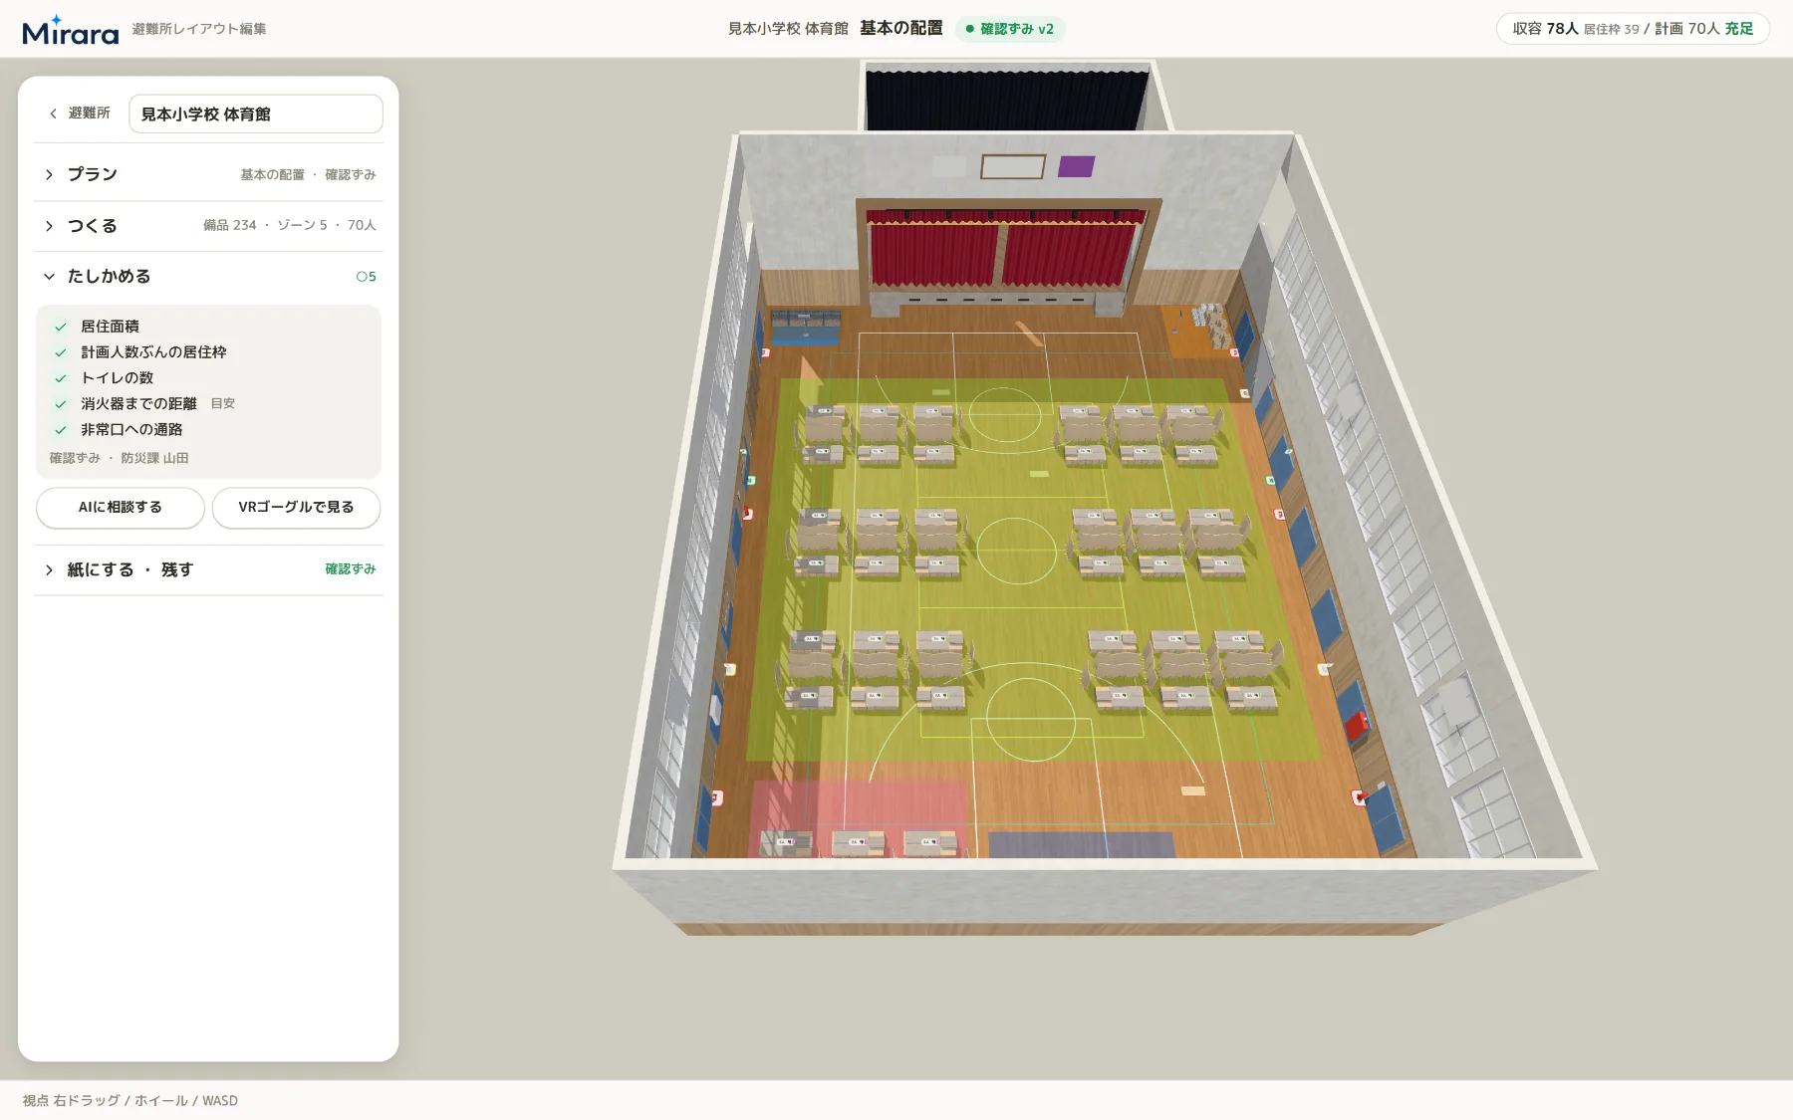Select the 居住面積 check item
This screenshot has height=1120, width=1793.
[110, 327]
